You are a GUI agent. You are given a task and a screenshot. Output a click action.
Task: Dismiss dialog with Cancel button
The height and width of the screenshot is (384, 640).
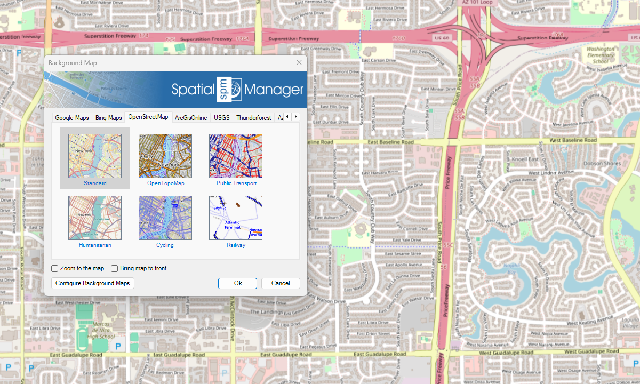point(281,283)
